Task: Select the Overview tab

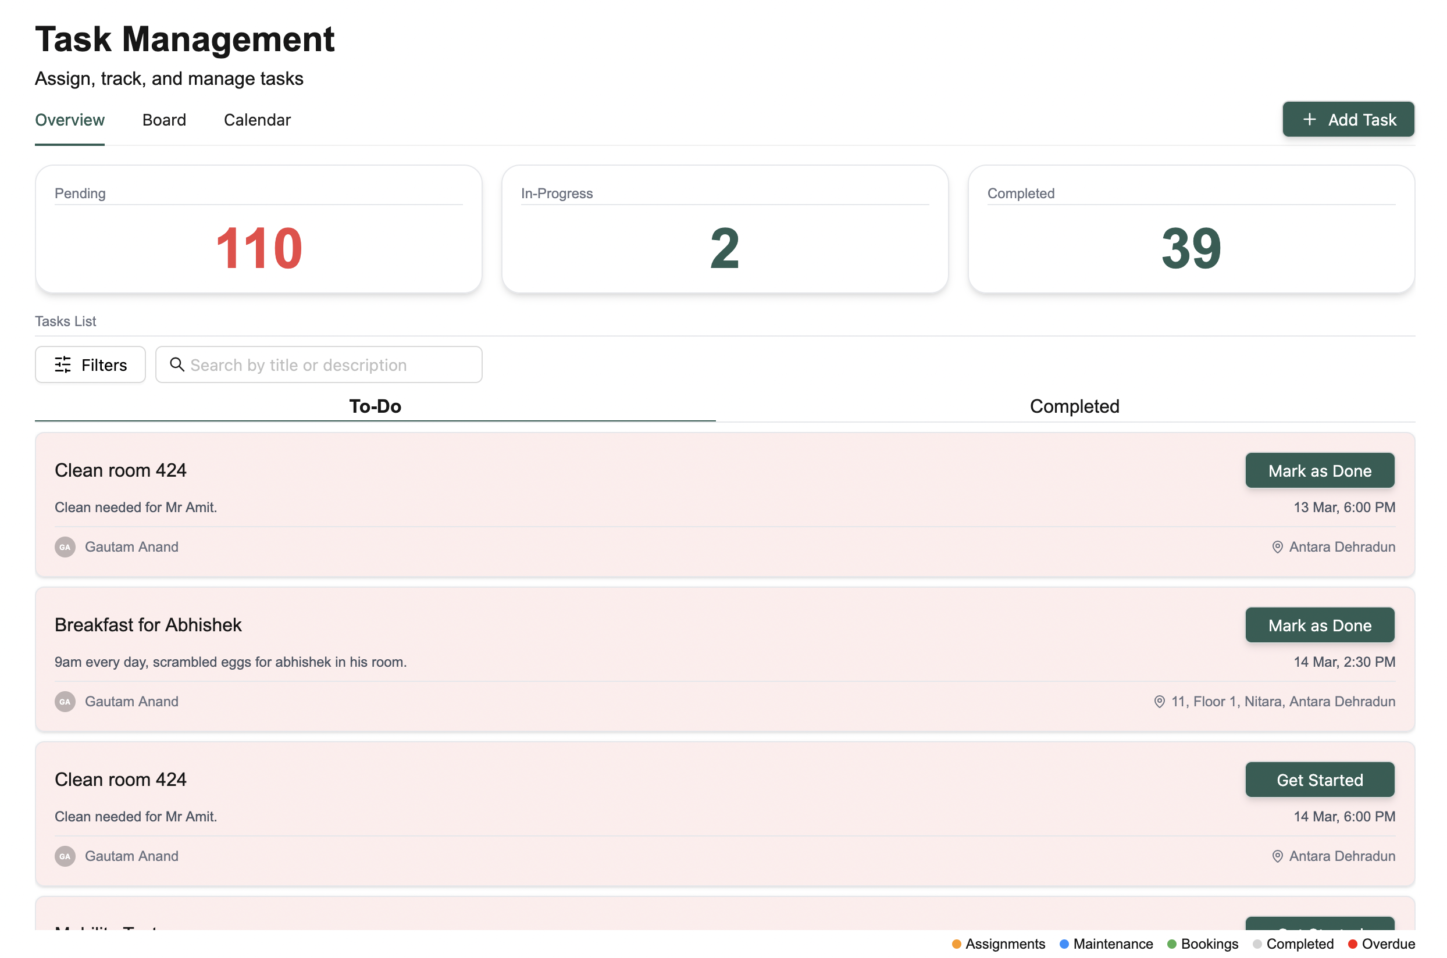Action: (x=70, y=120)
